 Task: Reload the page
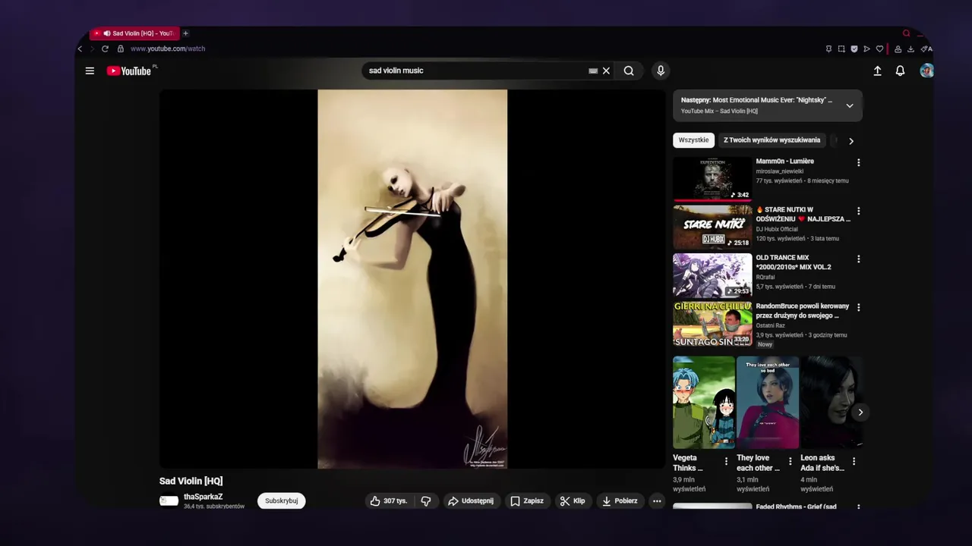coord(105,49)
